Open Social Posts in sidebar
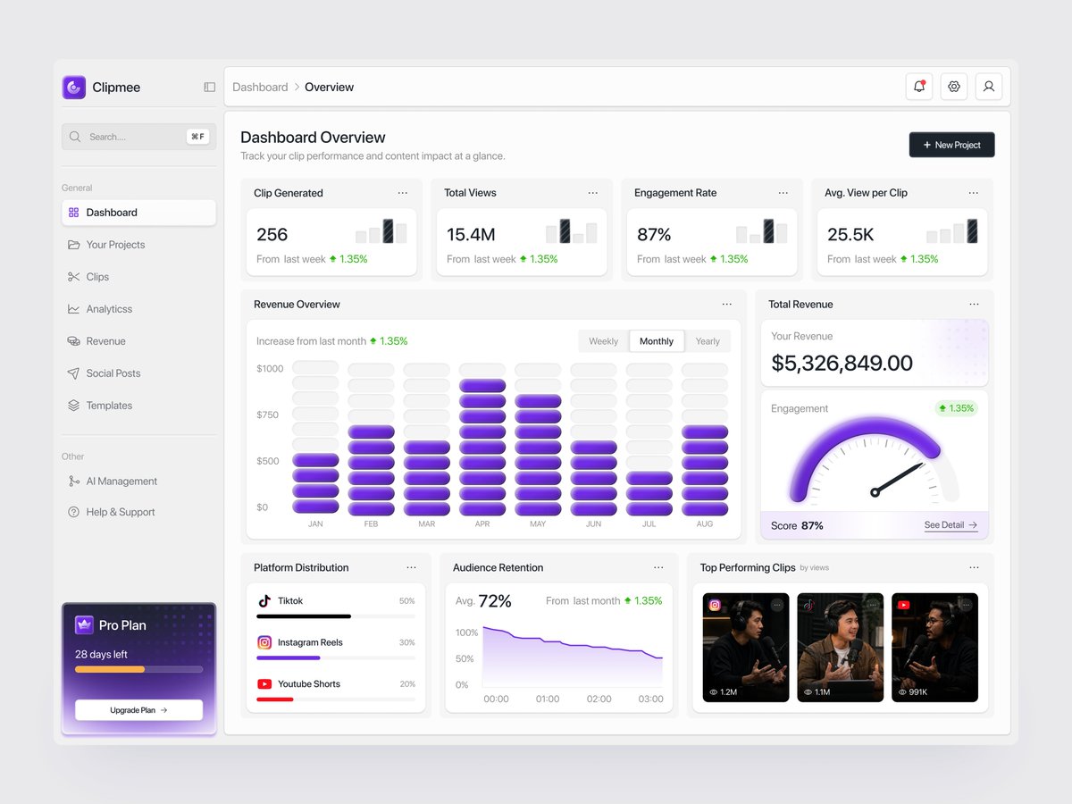The width and height of the screenshot is (1072, 804). (x=138, y=373)
